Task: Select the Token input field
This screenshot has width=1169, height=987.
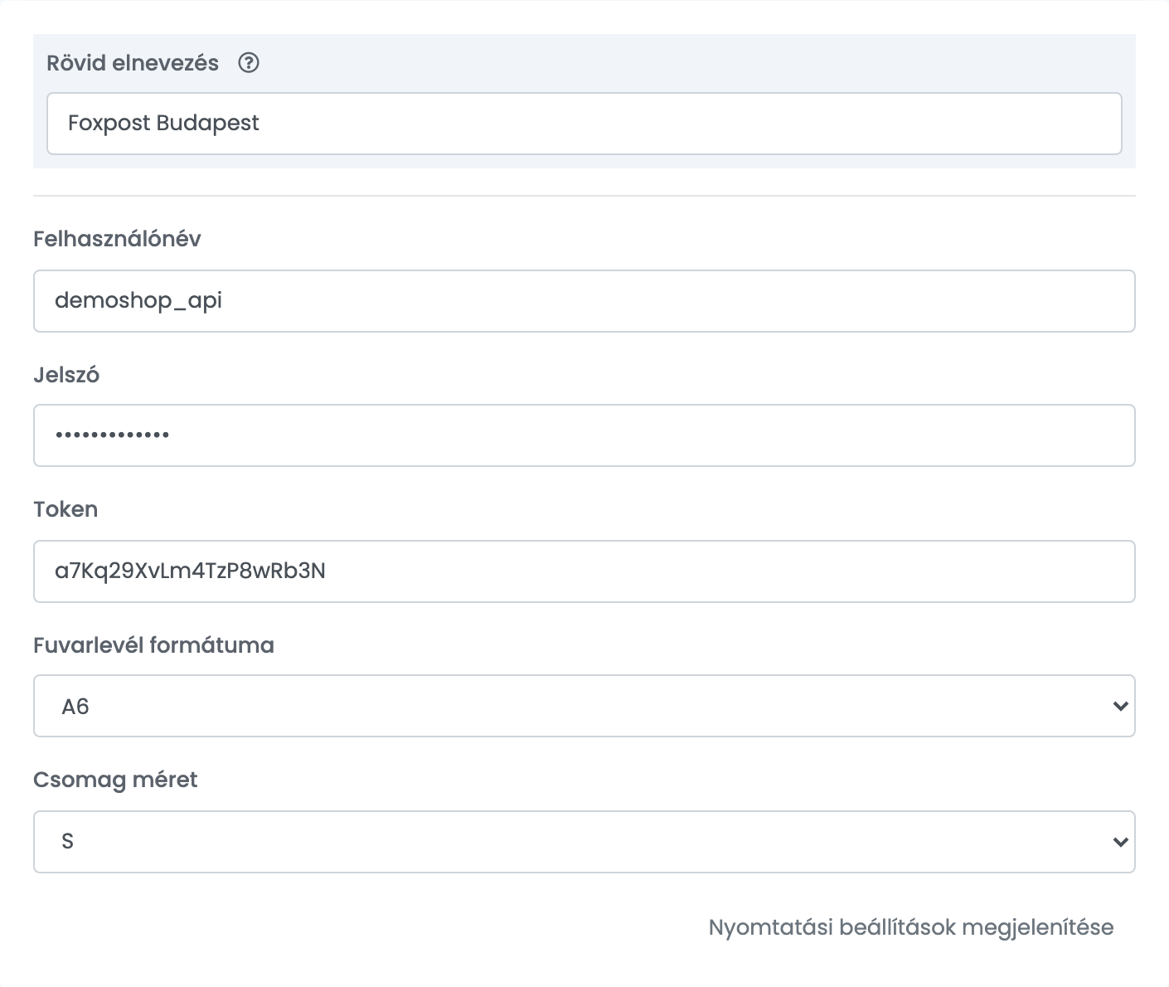Action: [x=584, y=571]
